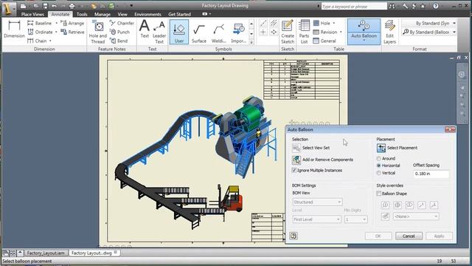The image size is (472, 266).
Task: Open the BOM View Structured dropdown
Action: tap(317, 202)
